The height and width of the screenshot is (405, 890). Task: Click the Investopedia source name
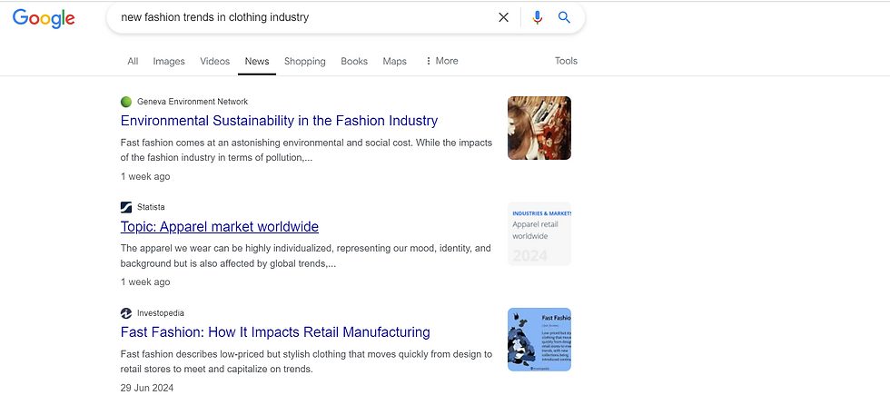(161, 313)
